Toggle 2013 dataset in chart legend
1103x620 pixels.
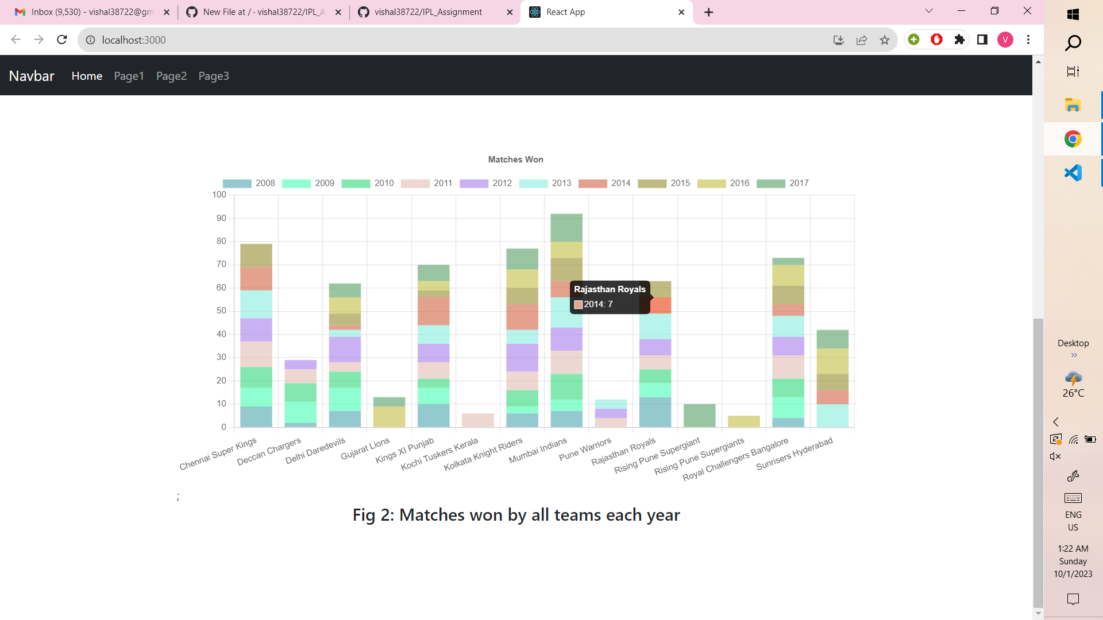click(x=545, y=183)
